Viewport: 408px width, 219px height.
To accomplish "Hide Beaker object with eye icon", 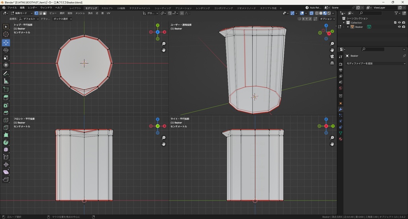I will coord(399,27).
